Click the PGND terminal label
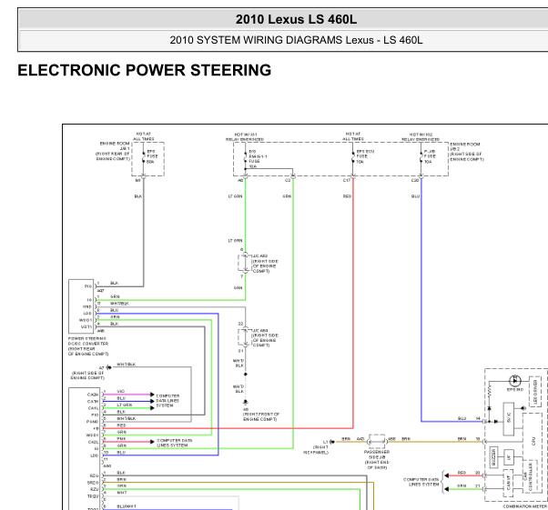The height and width of the screenshot is (510, 548). point(92,422)
